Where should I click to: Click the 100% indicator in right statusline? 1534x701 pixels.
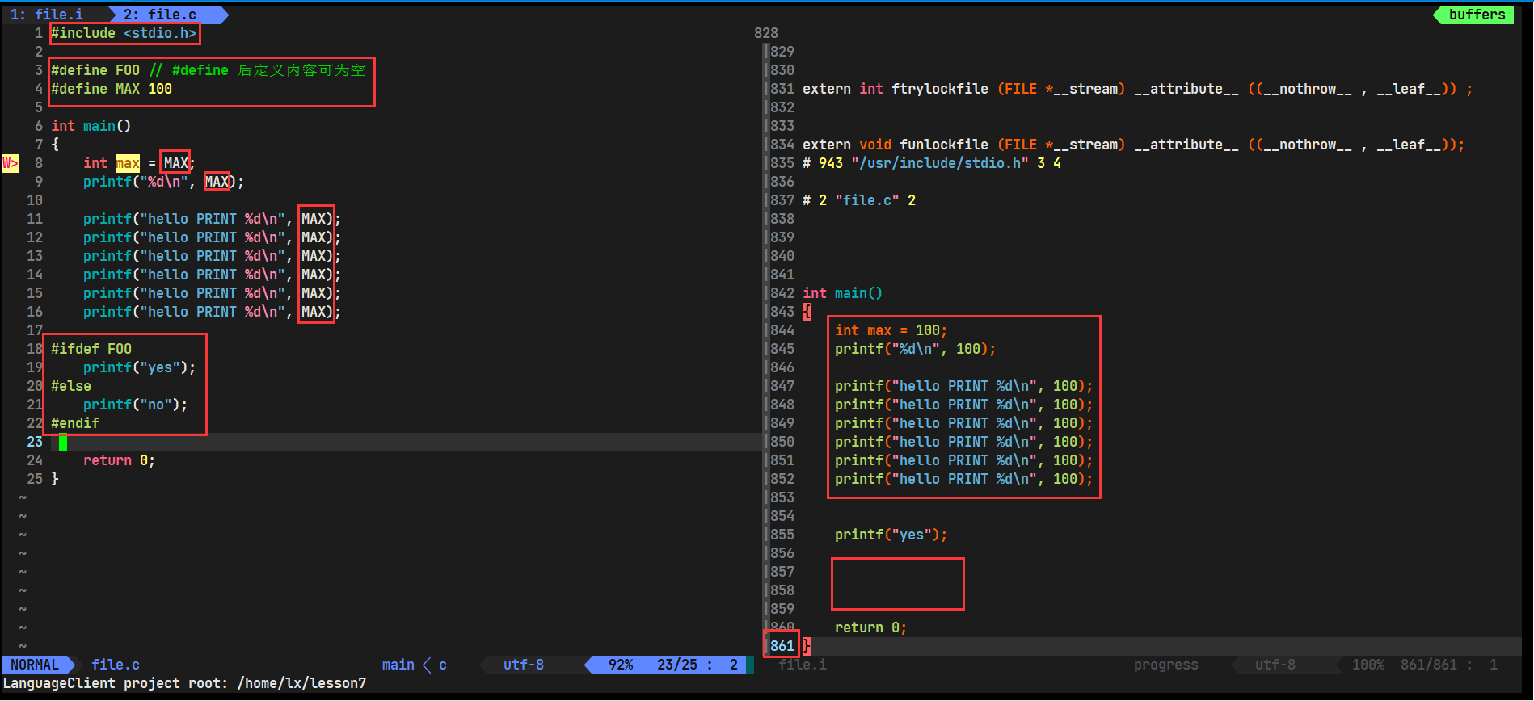tap(1368, 665)
